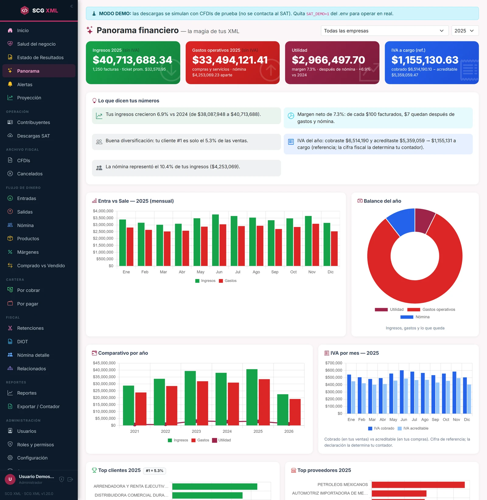Click the Gastos operativos 2025 card
The image size is (487, 500).
coord(233,63)
